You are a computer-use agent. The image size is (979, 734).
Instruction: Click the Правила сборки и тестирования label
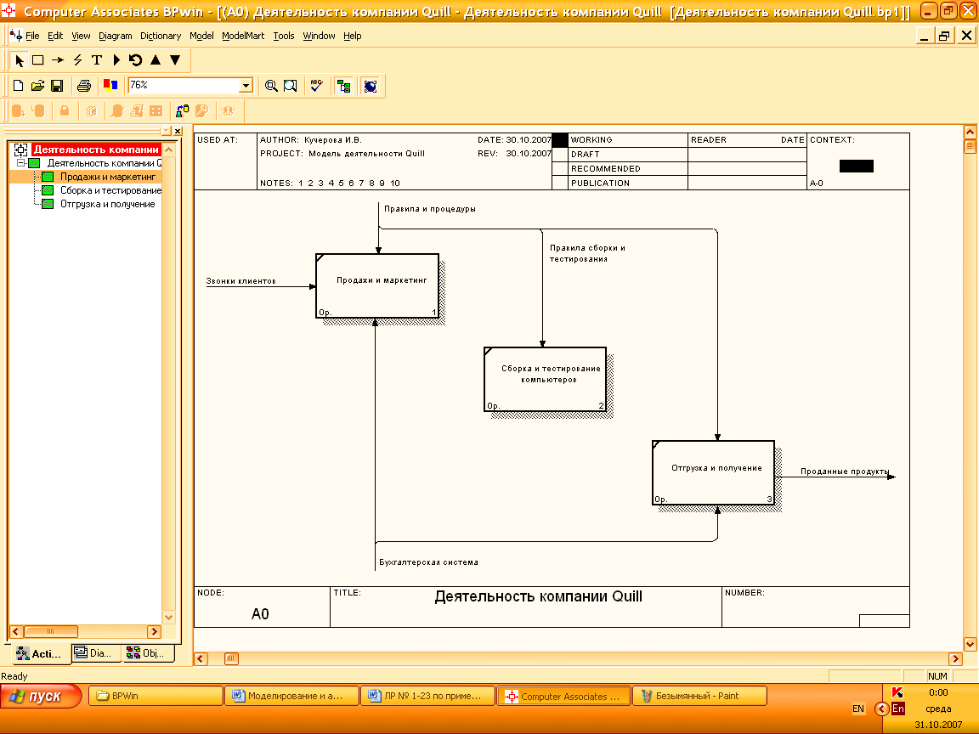tap(587, 253)
